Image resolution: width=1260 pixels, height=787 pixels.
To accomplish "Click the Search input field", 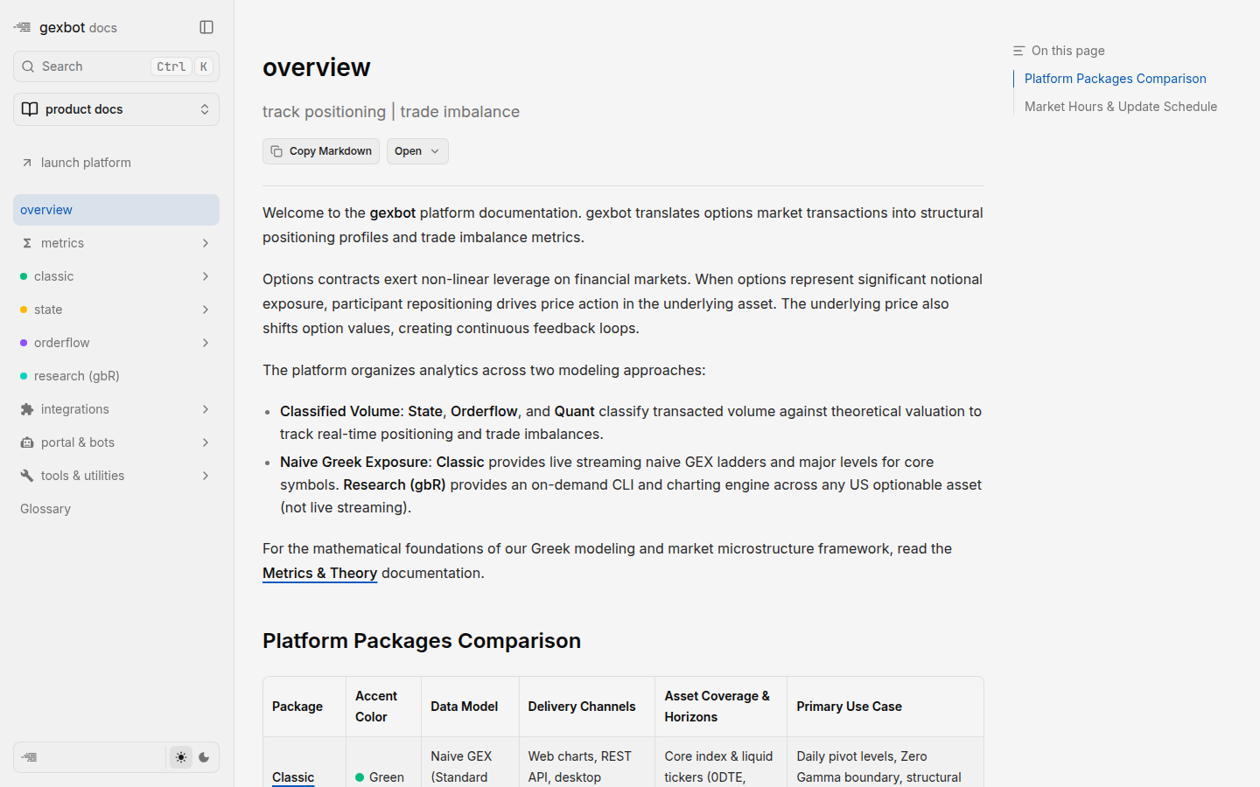I will (116, 66).
